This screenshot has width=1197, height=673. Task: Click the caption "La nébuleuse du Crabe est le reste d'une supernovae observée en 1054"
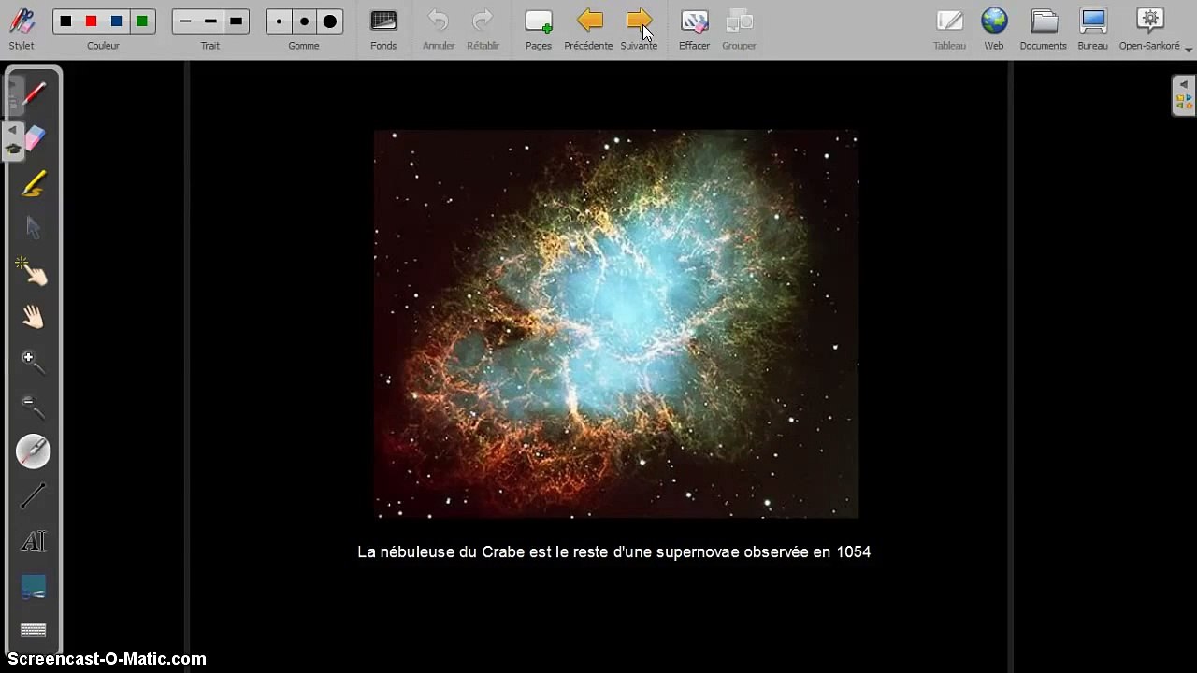pos(614,552)
